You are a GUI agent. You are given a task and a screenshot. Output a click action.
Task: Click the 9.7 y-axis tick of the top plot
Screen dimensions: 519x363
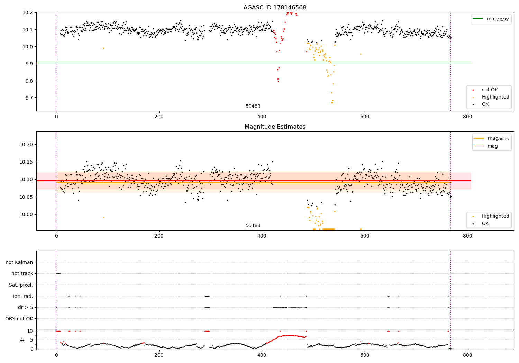tap(29, 98)
